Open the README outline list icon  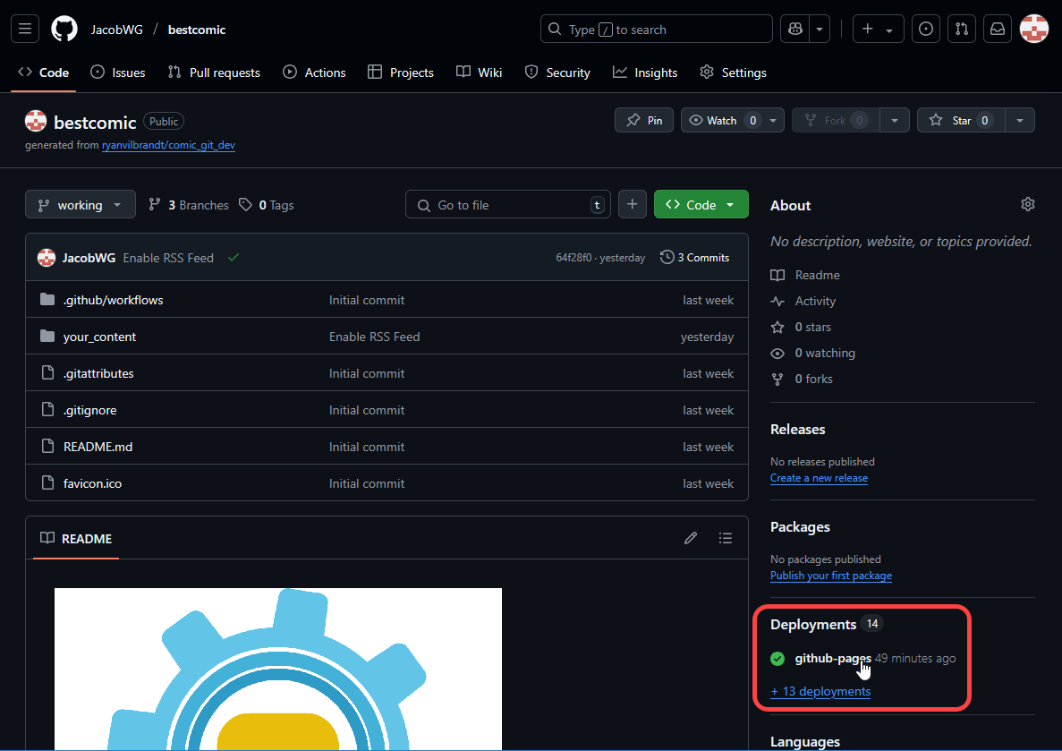[x=726, y=538]
